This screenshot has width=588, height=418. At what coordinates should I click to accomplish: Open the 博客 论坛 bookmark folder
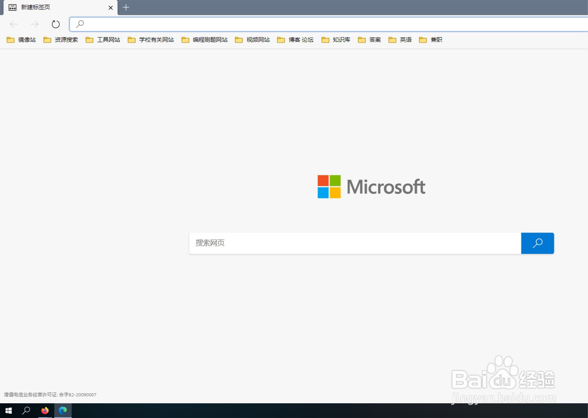pyautogui.click(x=296, y=40)
